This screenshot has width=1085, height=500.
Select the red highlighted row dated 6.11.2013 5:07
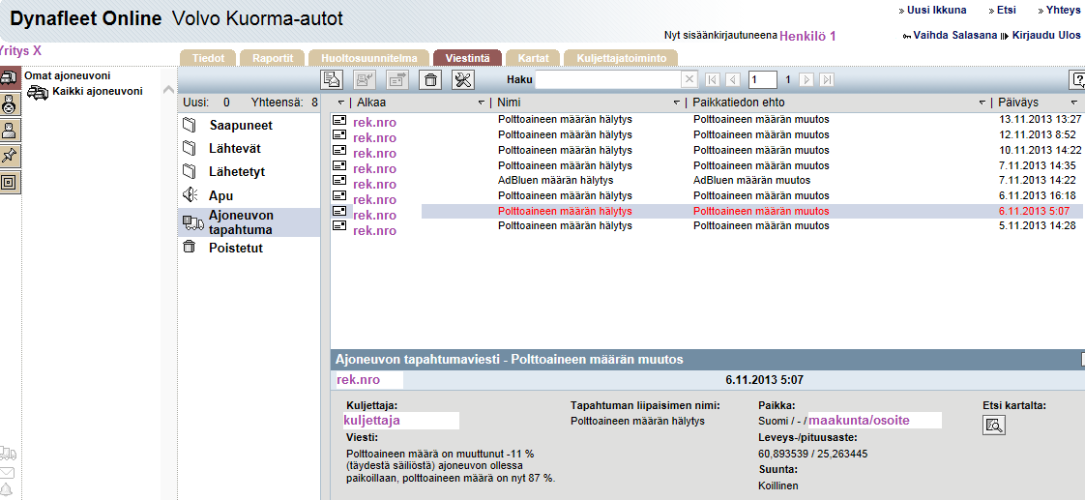point(707,211)
